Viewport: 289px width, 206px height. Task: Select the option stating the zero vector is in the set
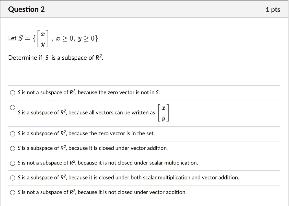coord(12,134)
